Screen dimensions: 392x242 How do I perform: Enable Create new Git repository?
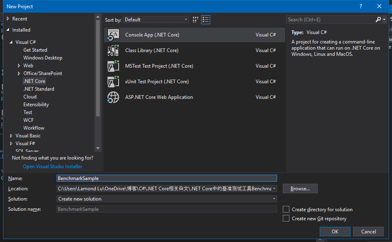pyautogui.click(x=286, y=219)
